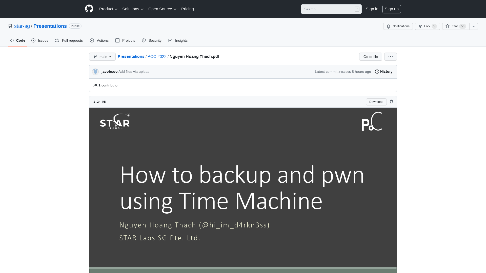This screenshot has height=273, width=486.
Task: Open Pull requests via its icon
Action: pos(57,40)
